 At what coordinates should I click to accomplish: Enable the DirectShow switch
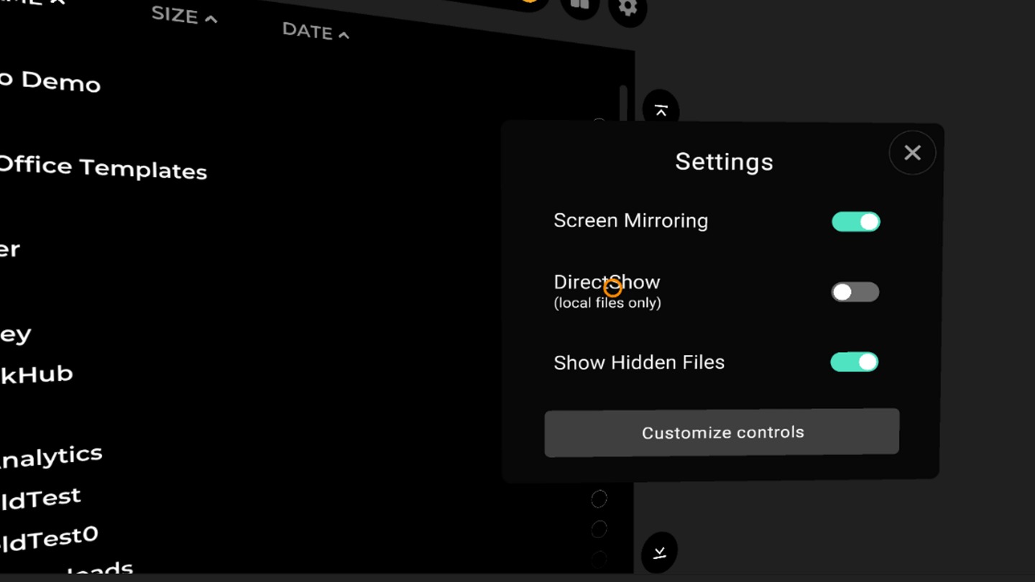(x=855, y=292)
